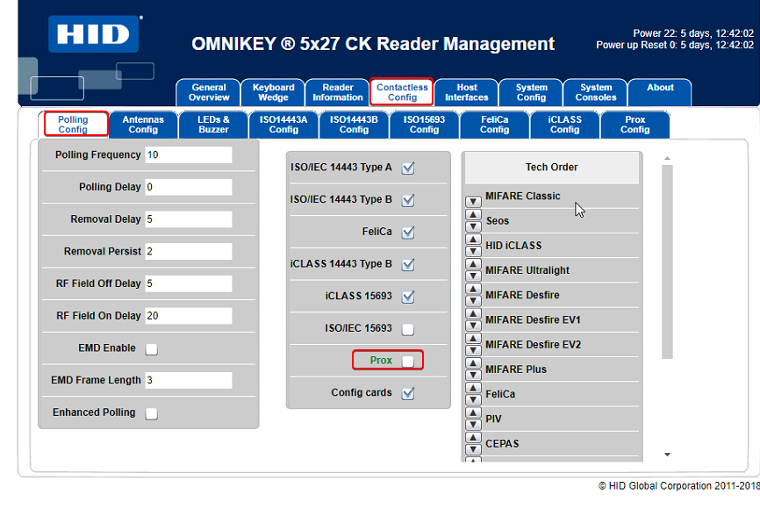Open the System Config tab

click(x=531, y=92)
